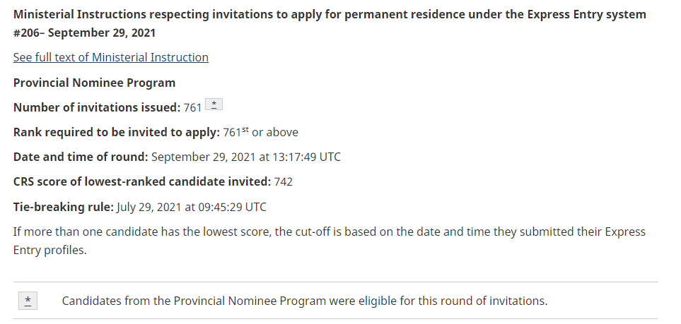Click the footnote text about eligible candidates
Screen dimensions: 681x324
click(305, 301)
